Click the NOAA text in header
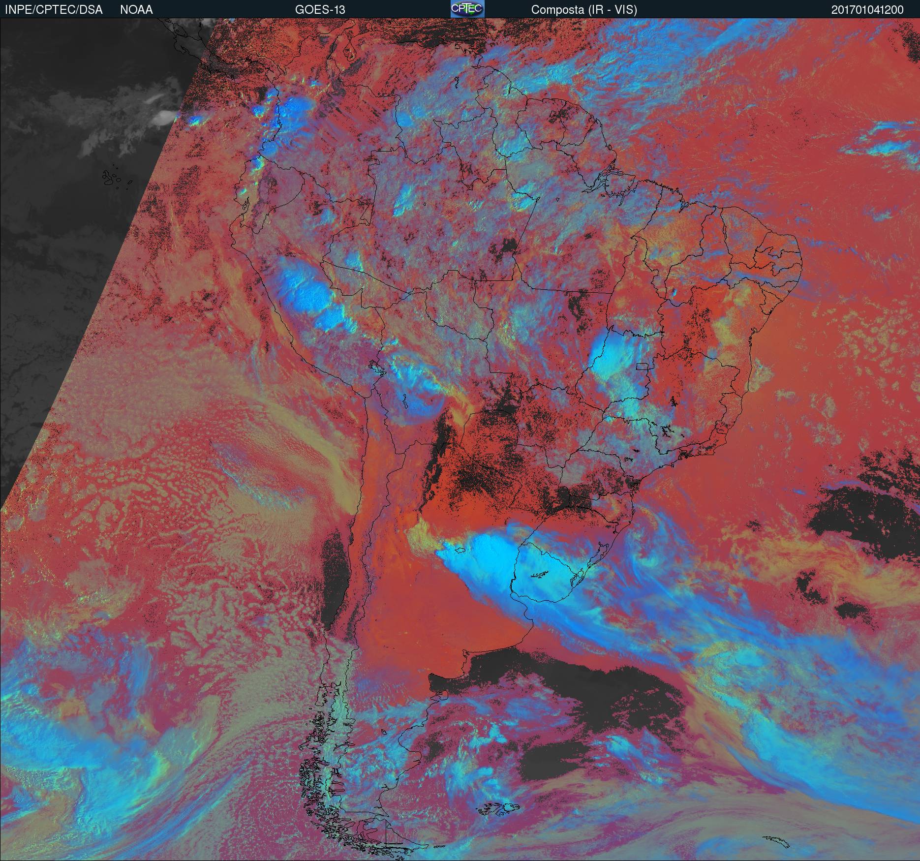The width and height of the screenshot is (920, 861). pyautogui.click(x=136, y=10)
